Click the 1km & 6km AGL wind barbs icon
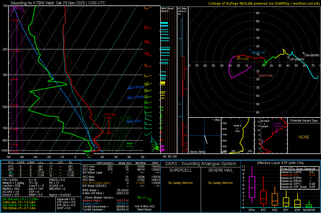 144,199
